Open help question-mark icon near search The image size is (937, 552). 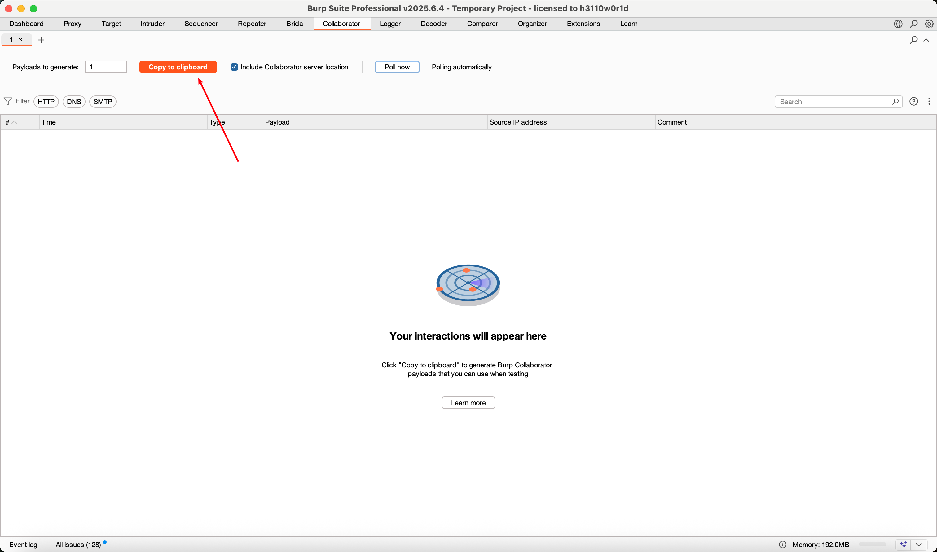click(x=913, y=101)
